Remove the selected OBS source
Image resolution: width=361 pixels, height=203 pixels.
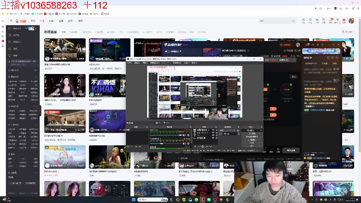coord(199,147)
